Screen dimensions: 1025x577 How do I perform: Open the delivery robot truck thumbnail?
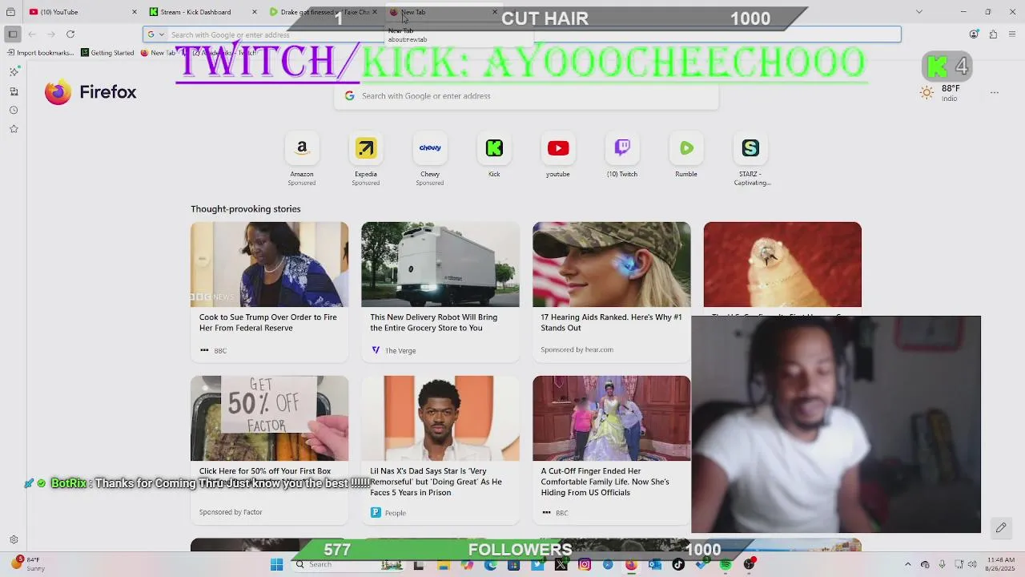pyautogui.click(x=440, y=264)
